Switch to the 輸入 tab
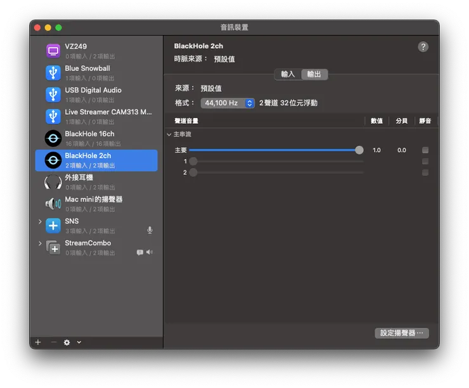 point(288,74)
